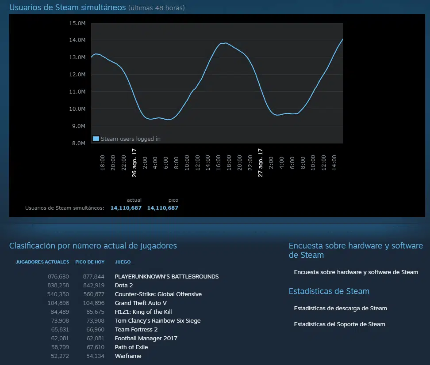The height and width of the screenshot is (365, 430).
Task: Click the peak today value 877,844
Action: click(93, 277)
